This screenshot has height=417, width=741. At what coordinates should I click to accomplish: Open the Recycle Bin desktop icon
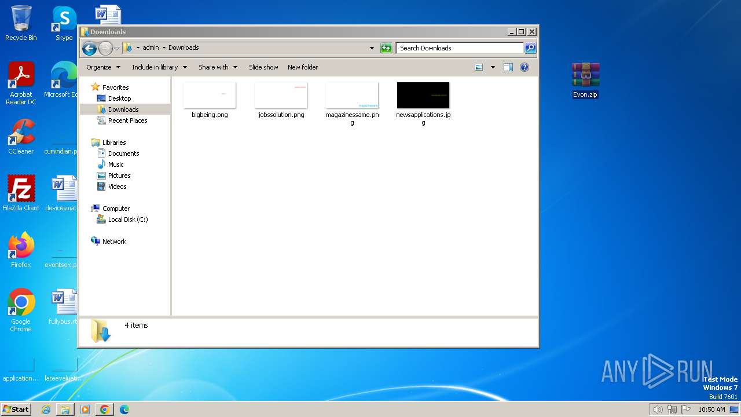pyautogui.click(x=21, y=23)
